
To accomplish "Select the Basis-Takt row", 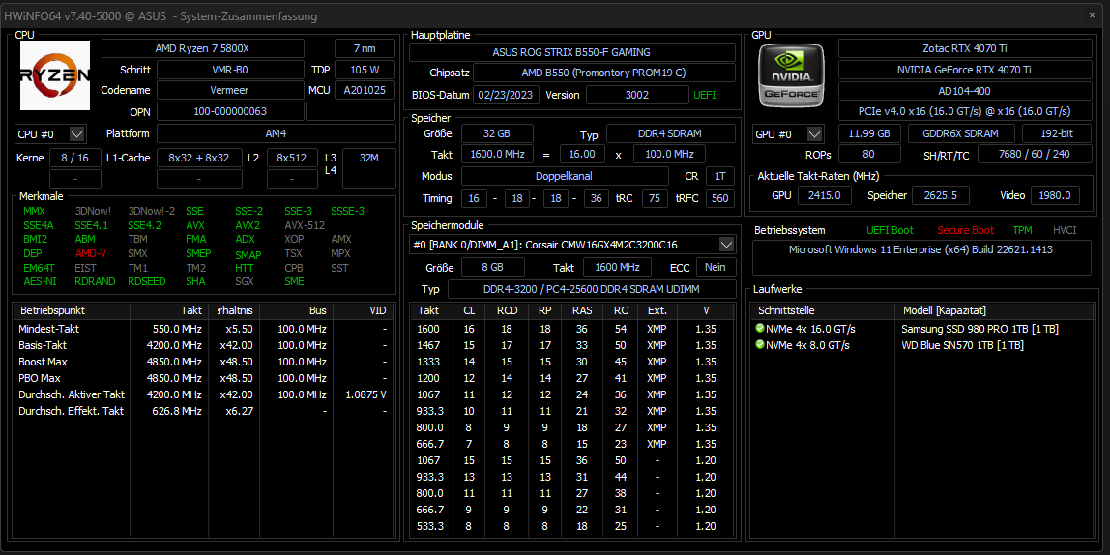I will [204, 345].
